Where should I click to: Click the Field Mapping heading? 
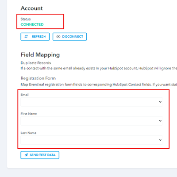click(x=40, y=55)
